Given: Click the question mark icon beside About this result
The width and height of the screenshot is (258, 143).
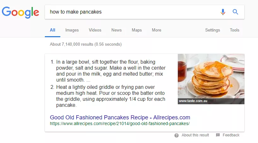Looking at the screenshot, I should pyautogui.click(x=177, y=135).
